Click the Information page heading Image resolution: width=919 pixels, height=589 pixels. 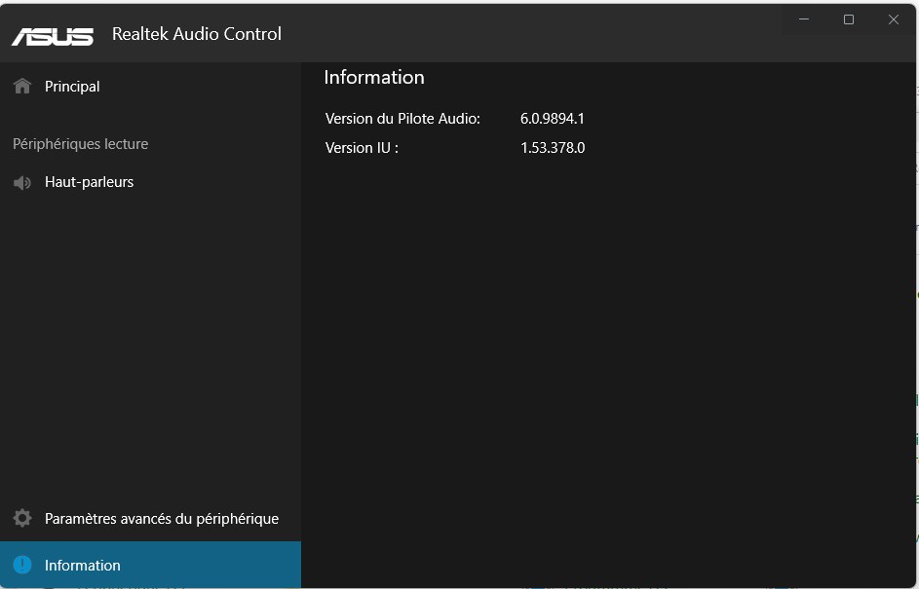374,78
